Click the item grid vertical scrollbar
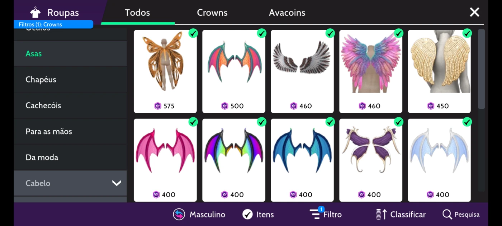The image size is (502, 226). tap(481, 69)
